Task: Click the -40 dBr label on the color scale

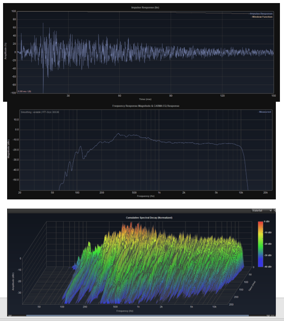Action: (268, 267)
